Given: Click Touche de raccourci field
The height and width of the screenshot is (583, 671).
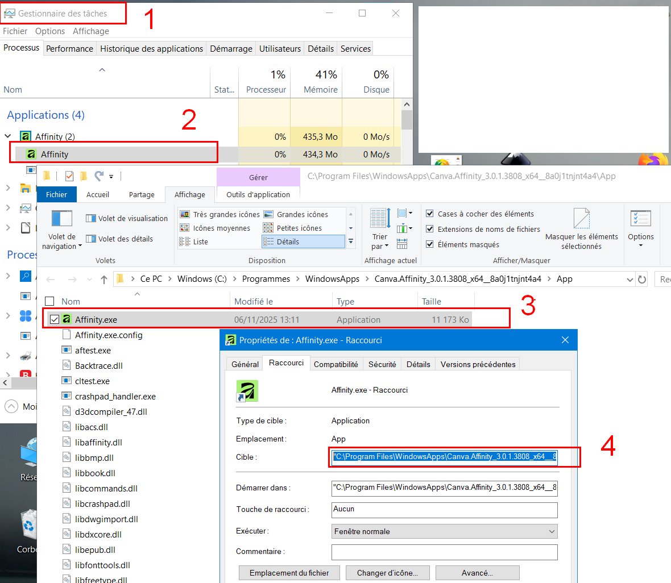Looking at the screenshot, I should pyautogui.click(x=444, y=510).
